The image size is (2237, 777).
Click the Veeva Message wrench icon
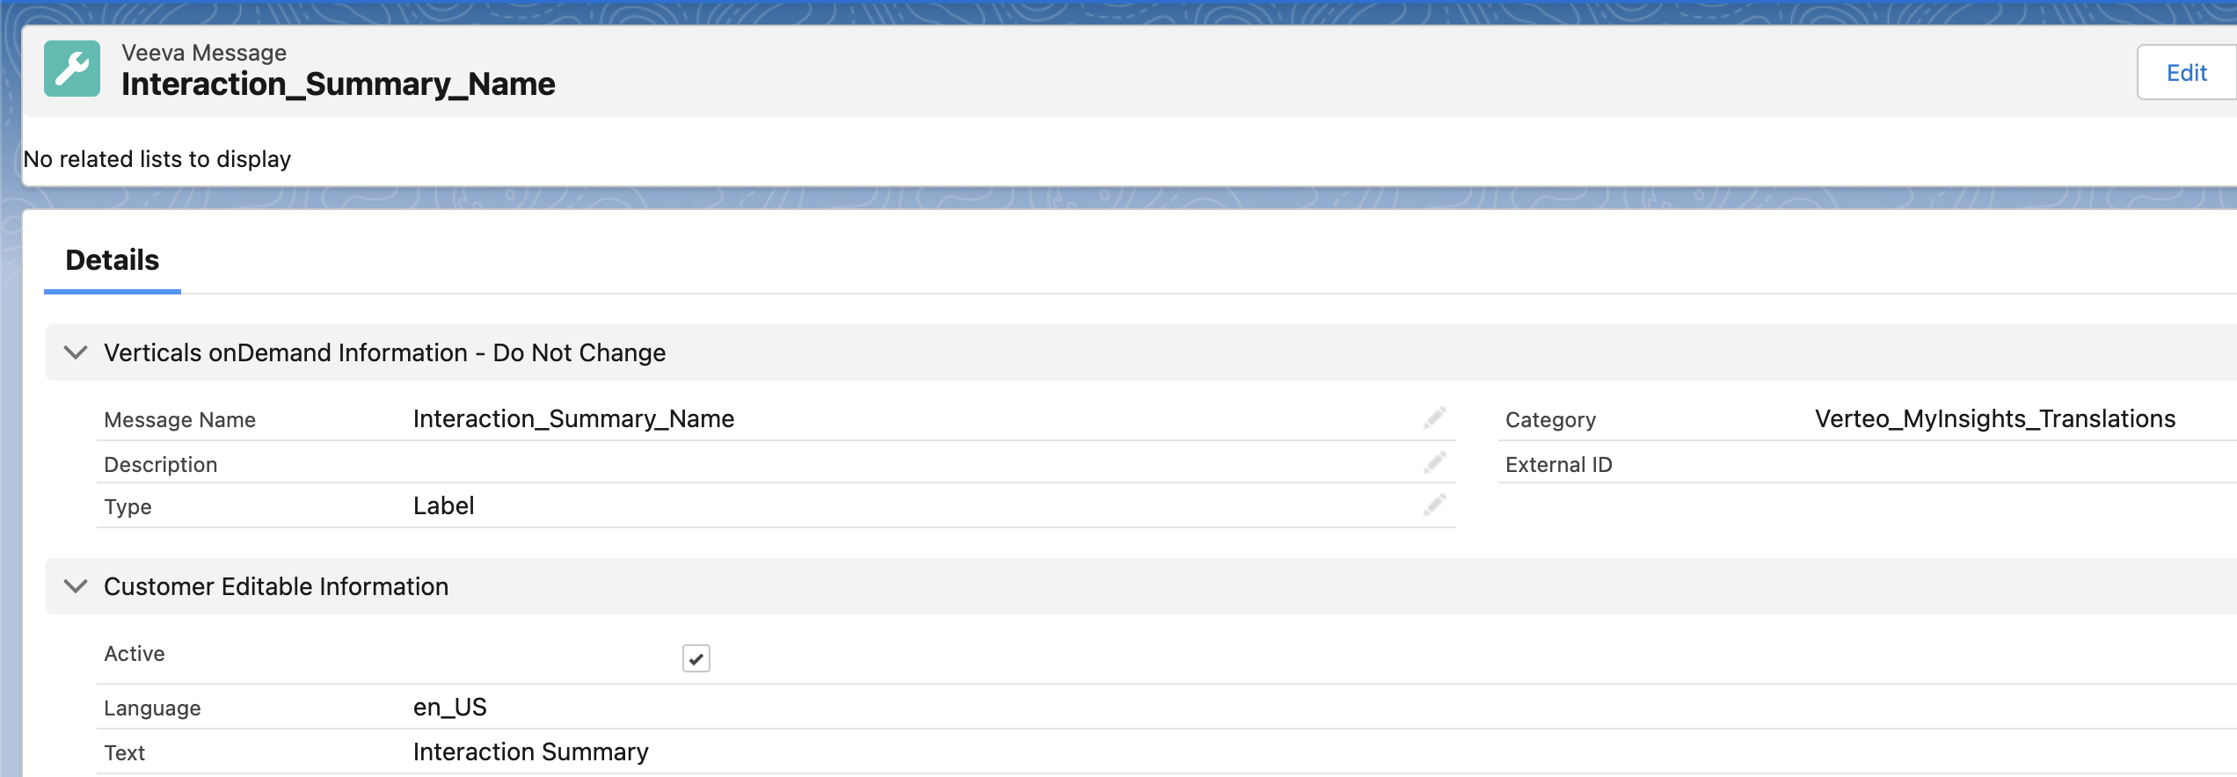72,69
